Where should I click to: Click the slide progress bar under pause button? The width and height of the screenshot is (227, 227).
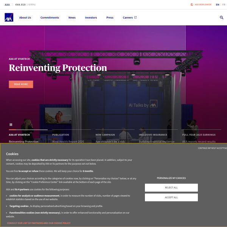tap(28, 130)
